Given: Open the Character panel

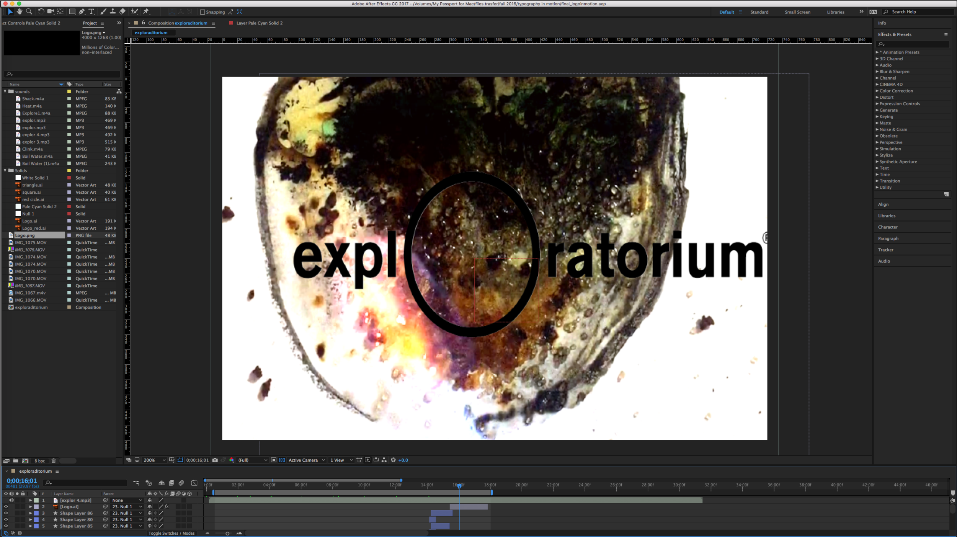Looking at the screenshot, I should (888, 227).
